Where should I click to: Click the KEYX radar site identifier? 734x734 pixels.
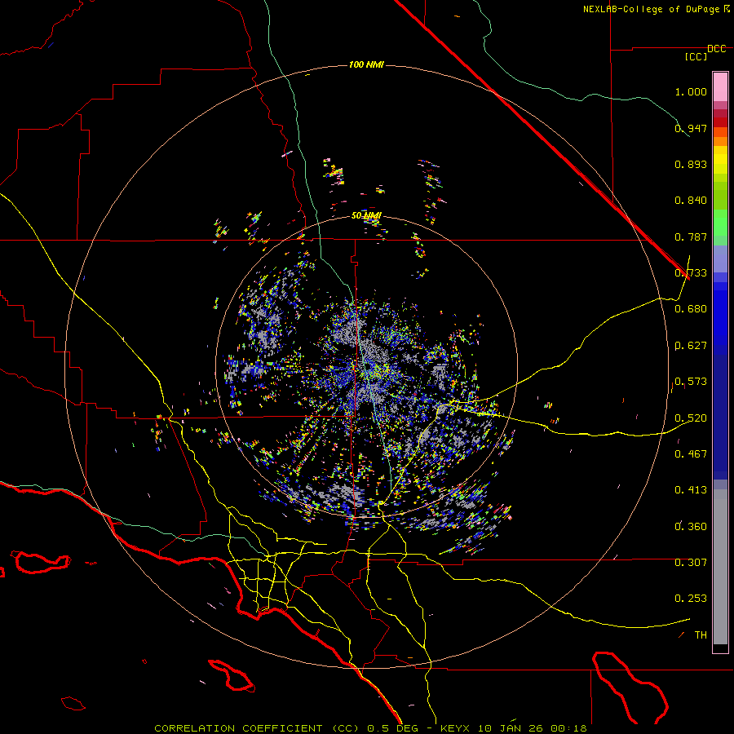tap(457, 728)
